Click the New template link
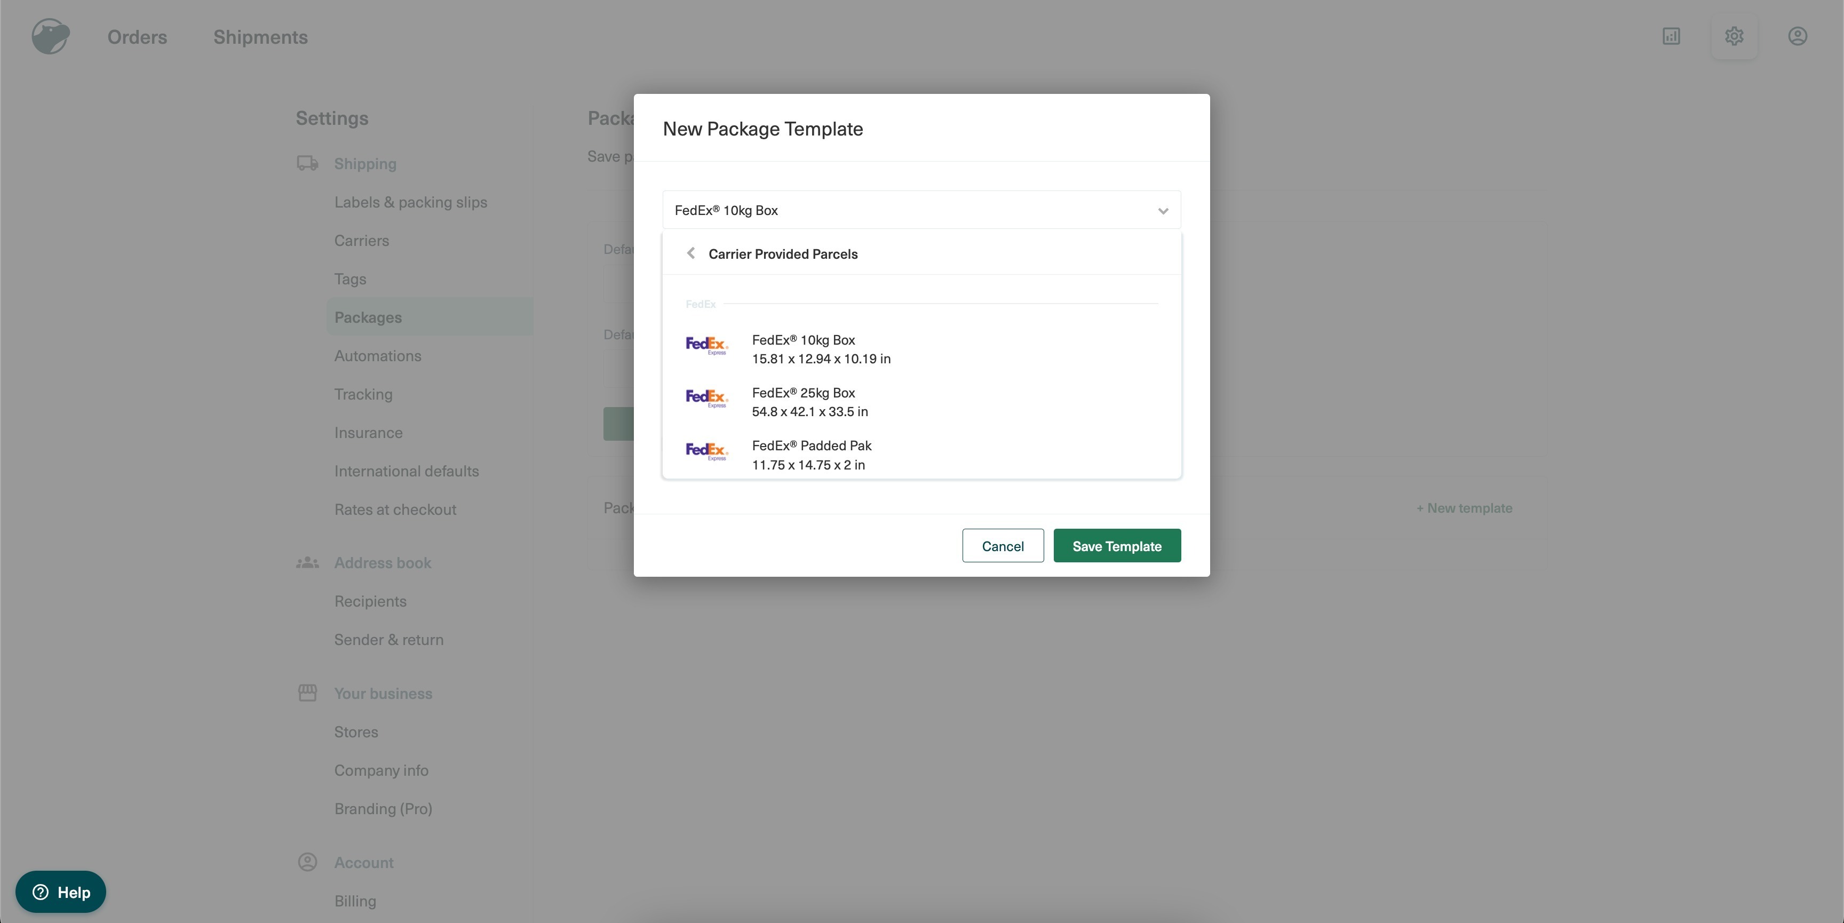 (x=1464, y=508)
